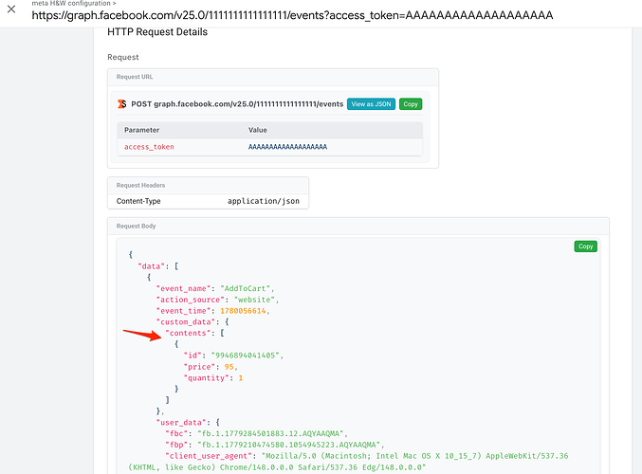Click the "custom_data" key
642x474 pixels.
(186, 322)
